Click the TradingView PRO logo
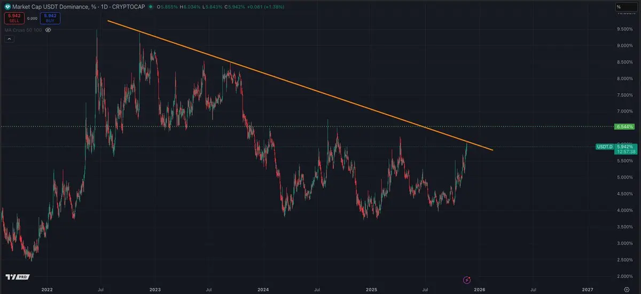The image size is (641, 294). 18,277
